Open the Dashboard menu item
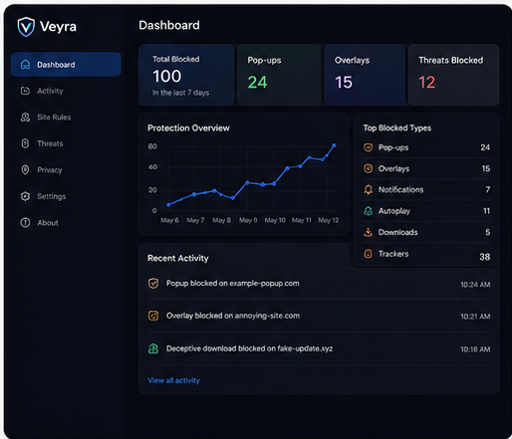The image size is (512, 439). tap(66, 65)
